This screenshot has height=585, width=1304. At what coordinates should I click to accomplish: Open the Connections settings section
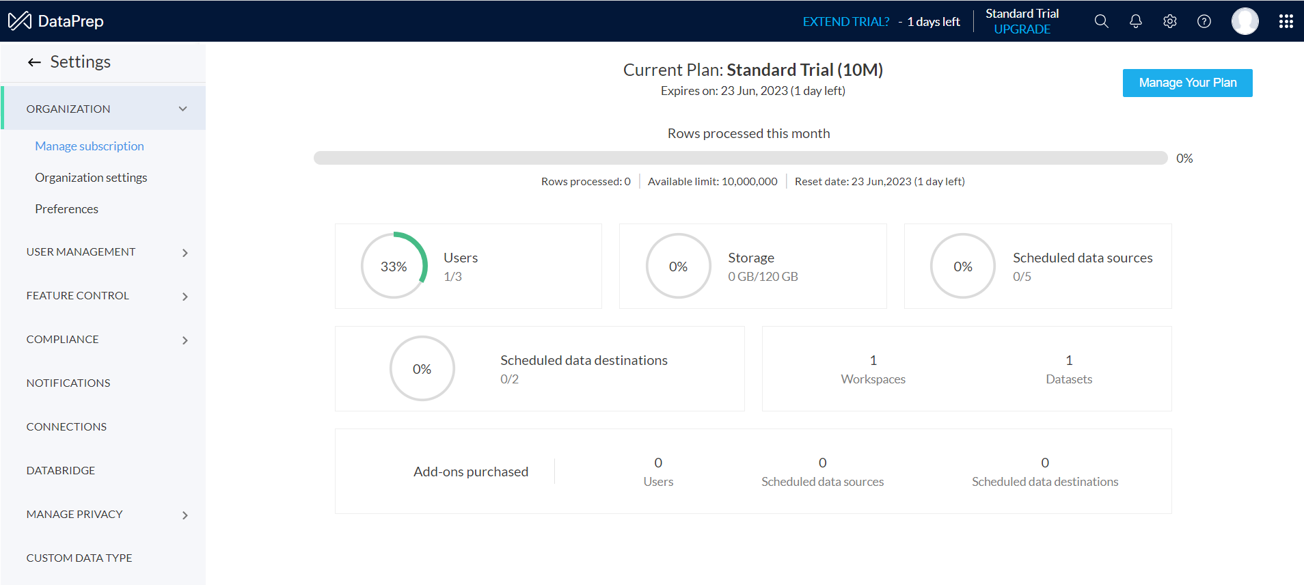[x=66, y=426]
